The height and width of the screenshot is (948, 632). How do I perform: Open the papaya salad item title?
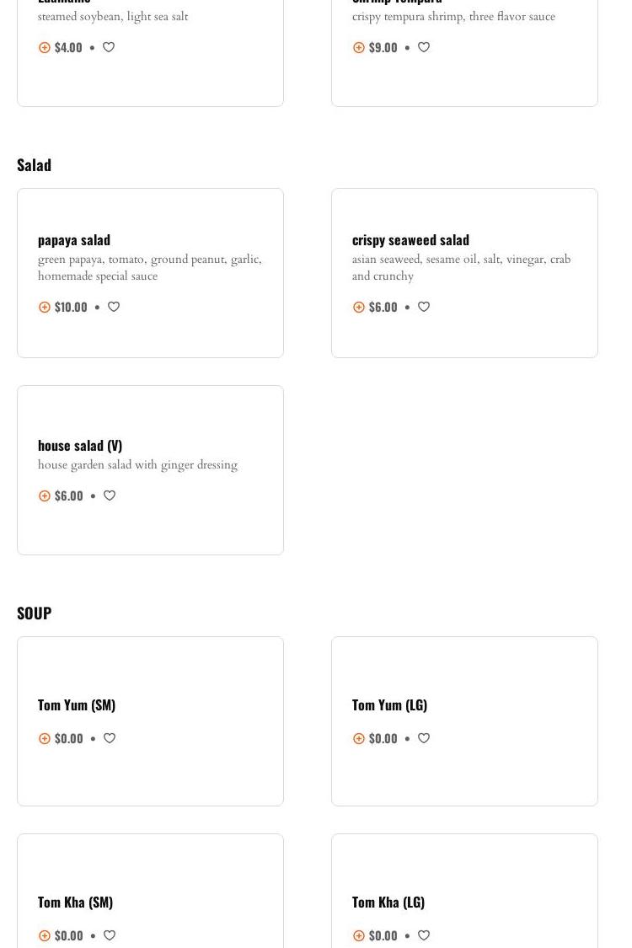[74, 240]
